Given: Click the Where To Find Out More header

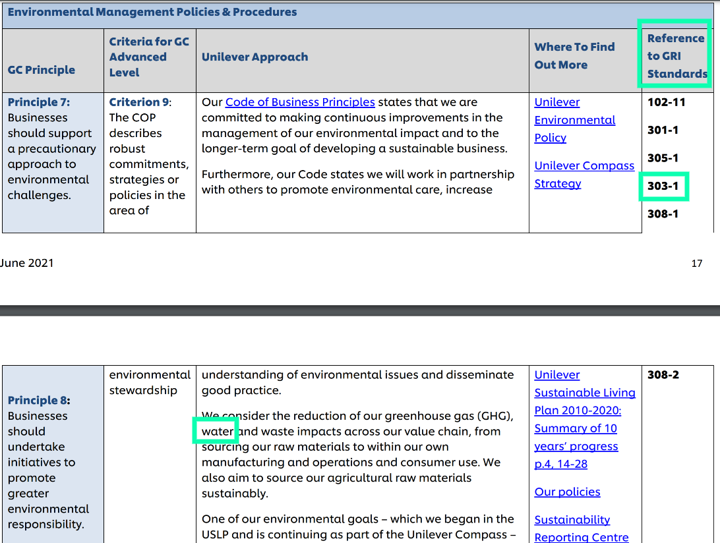Looking at the screenshot, I should pyautogui.click(x=574, y=55).
